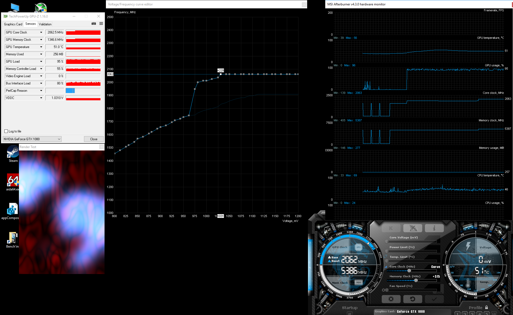The height and width of the screenshot is (315, 513).
Task: Click the Kombustor 'K' button in Afterburner
Action: pyautogui.click(x=391, y=228)
